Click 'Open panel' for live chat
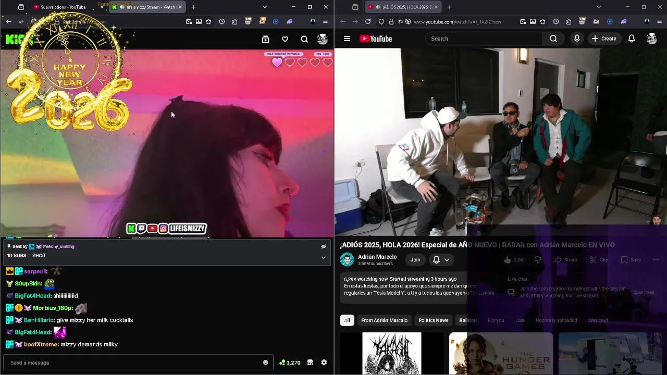This screenshot has height=375, width=667. (x=644, y=292)
